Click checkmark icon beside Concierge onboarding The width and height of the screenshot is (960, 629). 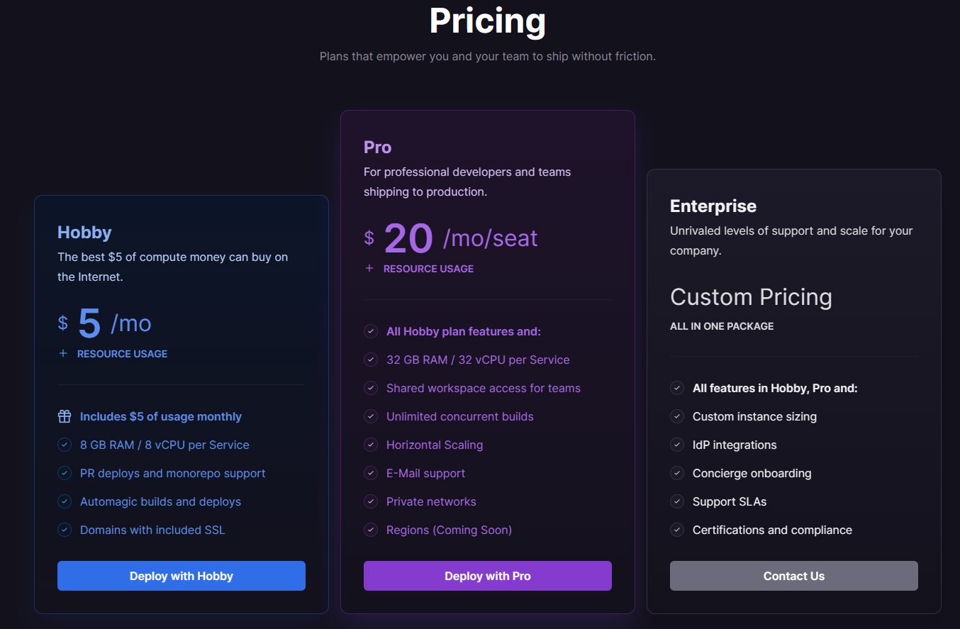[x=677, y=473]
